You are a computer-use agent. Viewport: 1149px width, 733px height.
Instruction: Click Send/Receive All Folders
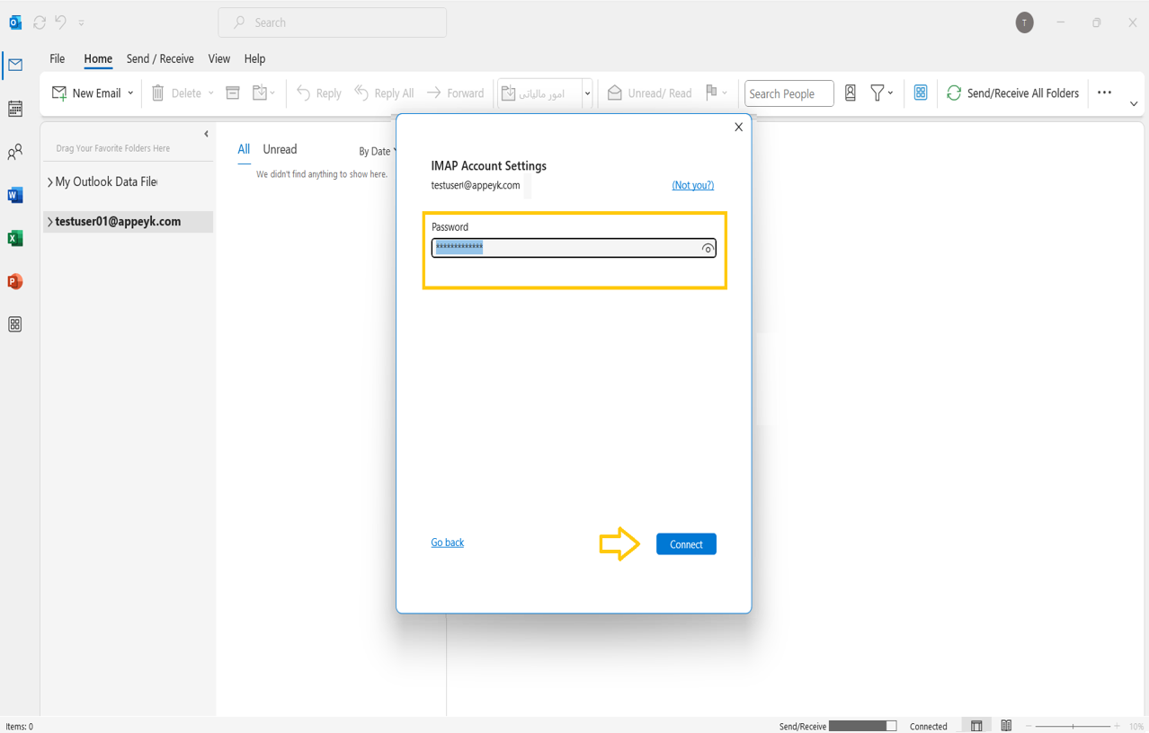[x=1013, y=93]
